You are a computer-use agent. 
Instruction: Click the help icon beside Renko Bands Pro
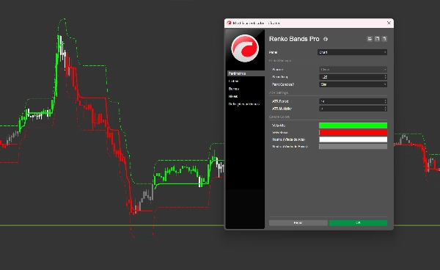(x=326, y=39)
